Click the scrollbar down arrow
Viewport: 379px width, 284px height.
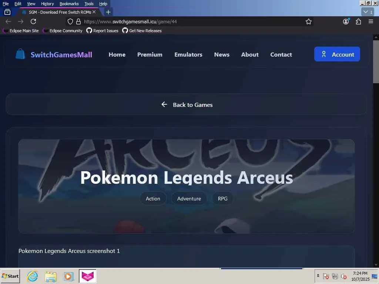pos(376,264)
